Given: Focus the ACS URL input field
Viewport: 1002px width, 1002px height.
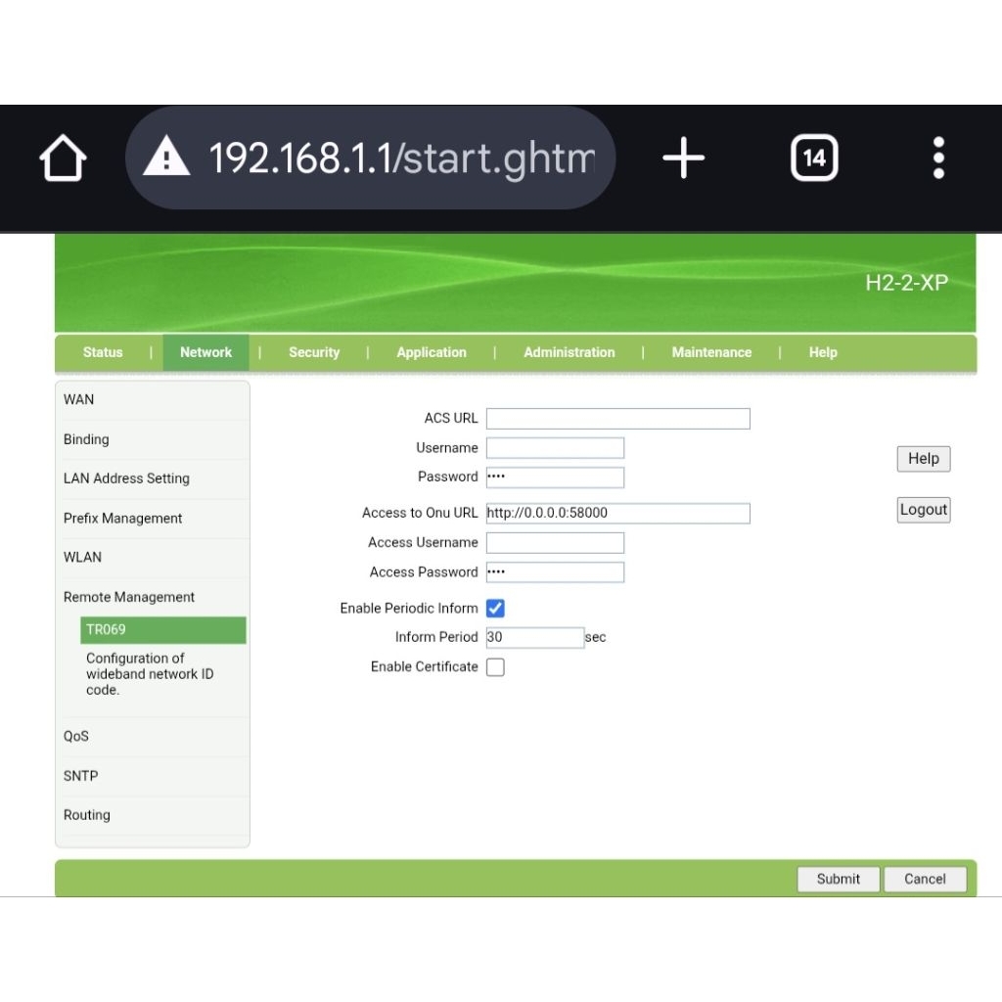Looking at the screenshot, I should (x=617, y=419).
